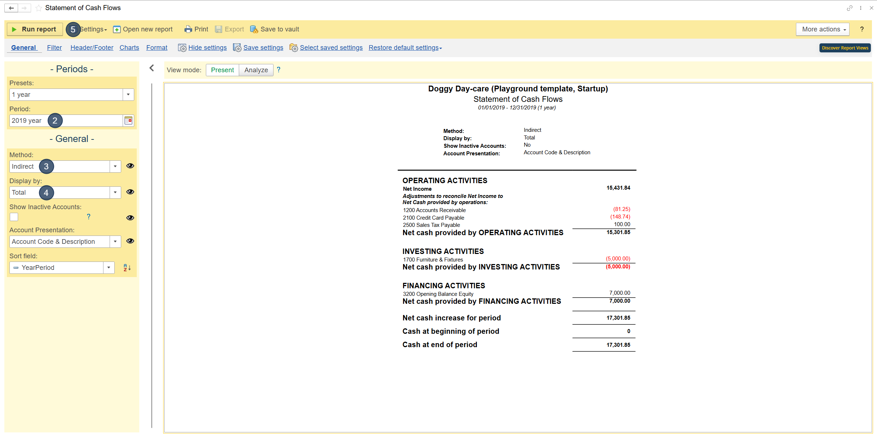
Task: Click the Run report button
Action: coord(35,29)
